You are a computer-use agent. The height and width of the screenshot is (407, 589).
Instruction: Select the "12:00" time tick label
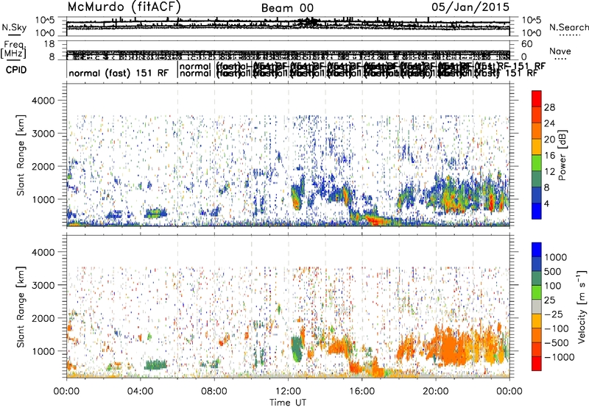pyautogui.click(x=288, y=392)
